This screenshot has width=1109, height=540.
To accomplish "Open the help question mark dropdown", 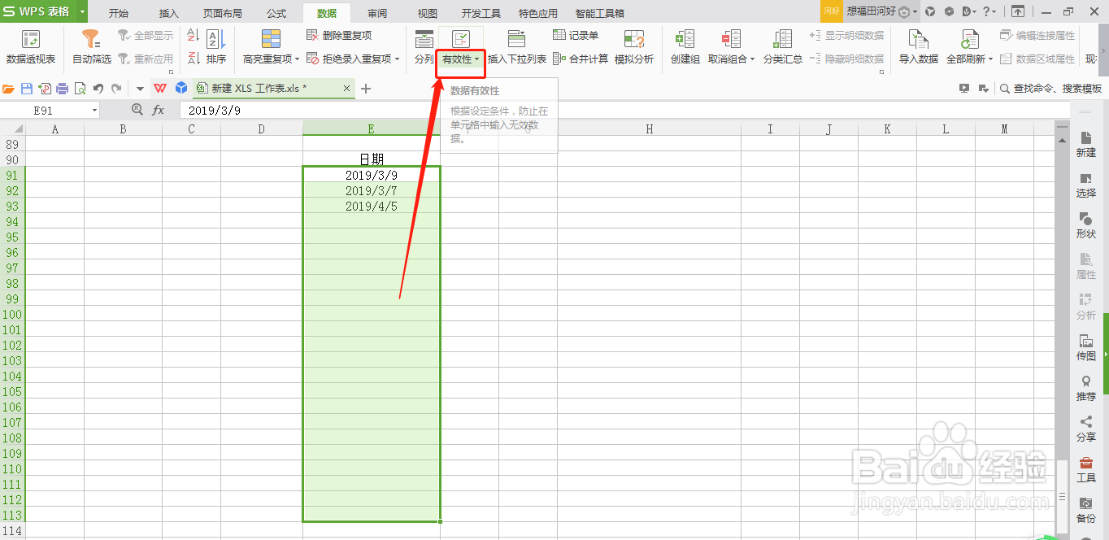I will click(989, 11).
